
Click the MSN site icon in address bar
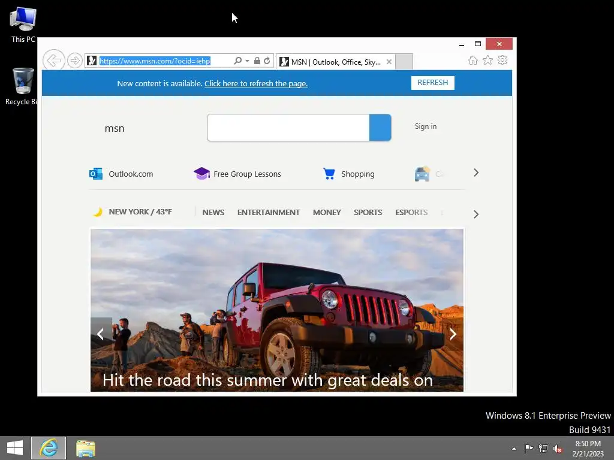coord(92,60)
